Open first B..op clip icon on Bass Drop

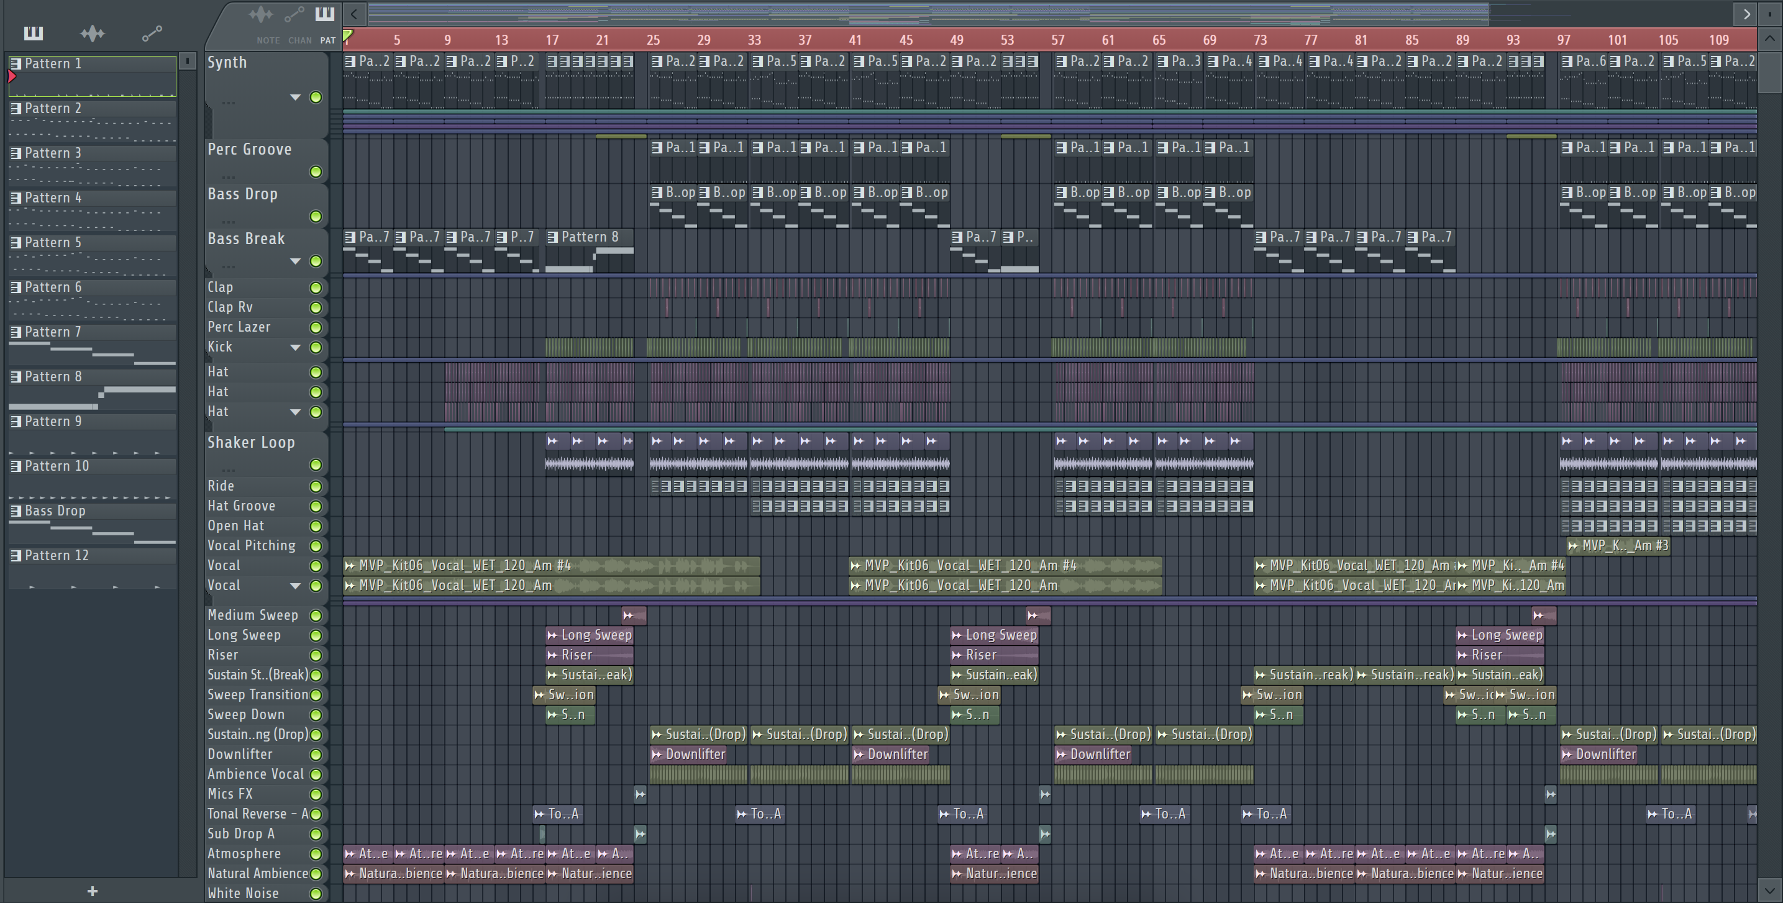[x=657, y=193]
